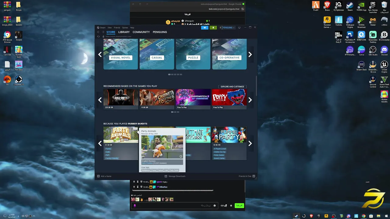Browse the VISUAL NOVEL category

coord(121,54)
